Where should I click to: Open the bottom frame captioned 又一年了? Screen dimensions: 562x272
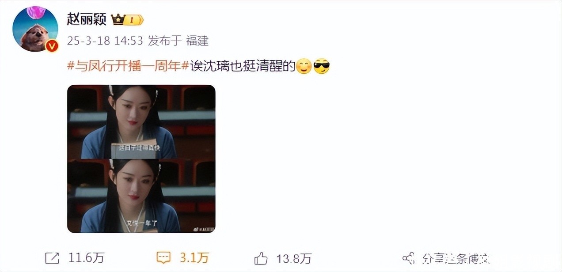pos(141,196)
